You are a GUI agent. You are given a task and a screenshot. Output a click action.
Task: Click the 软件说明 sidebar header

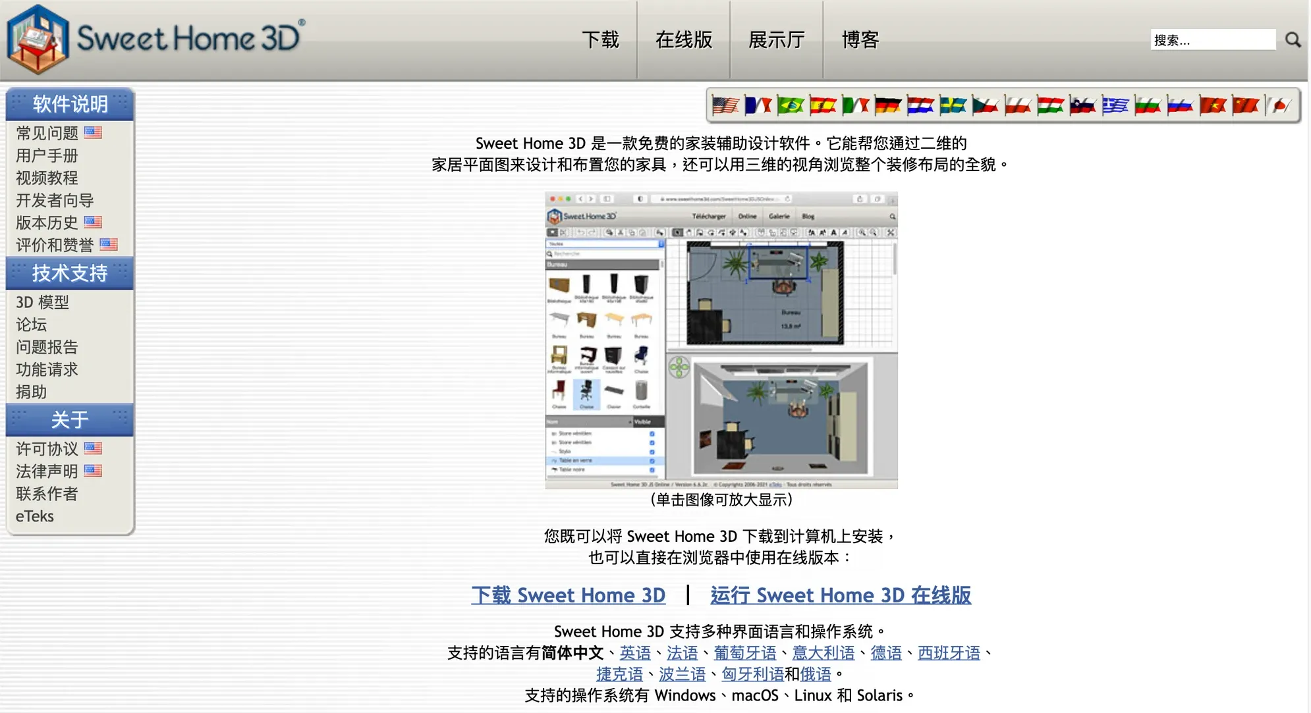[70, 103]
